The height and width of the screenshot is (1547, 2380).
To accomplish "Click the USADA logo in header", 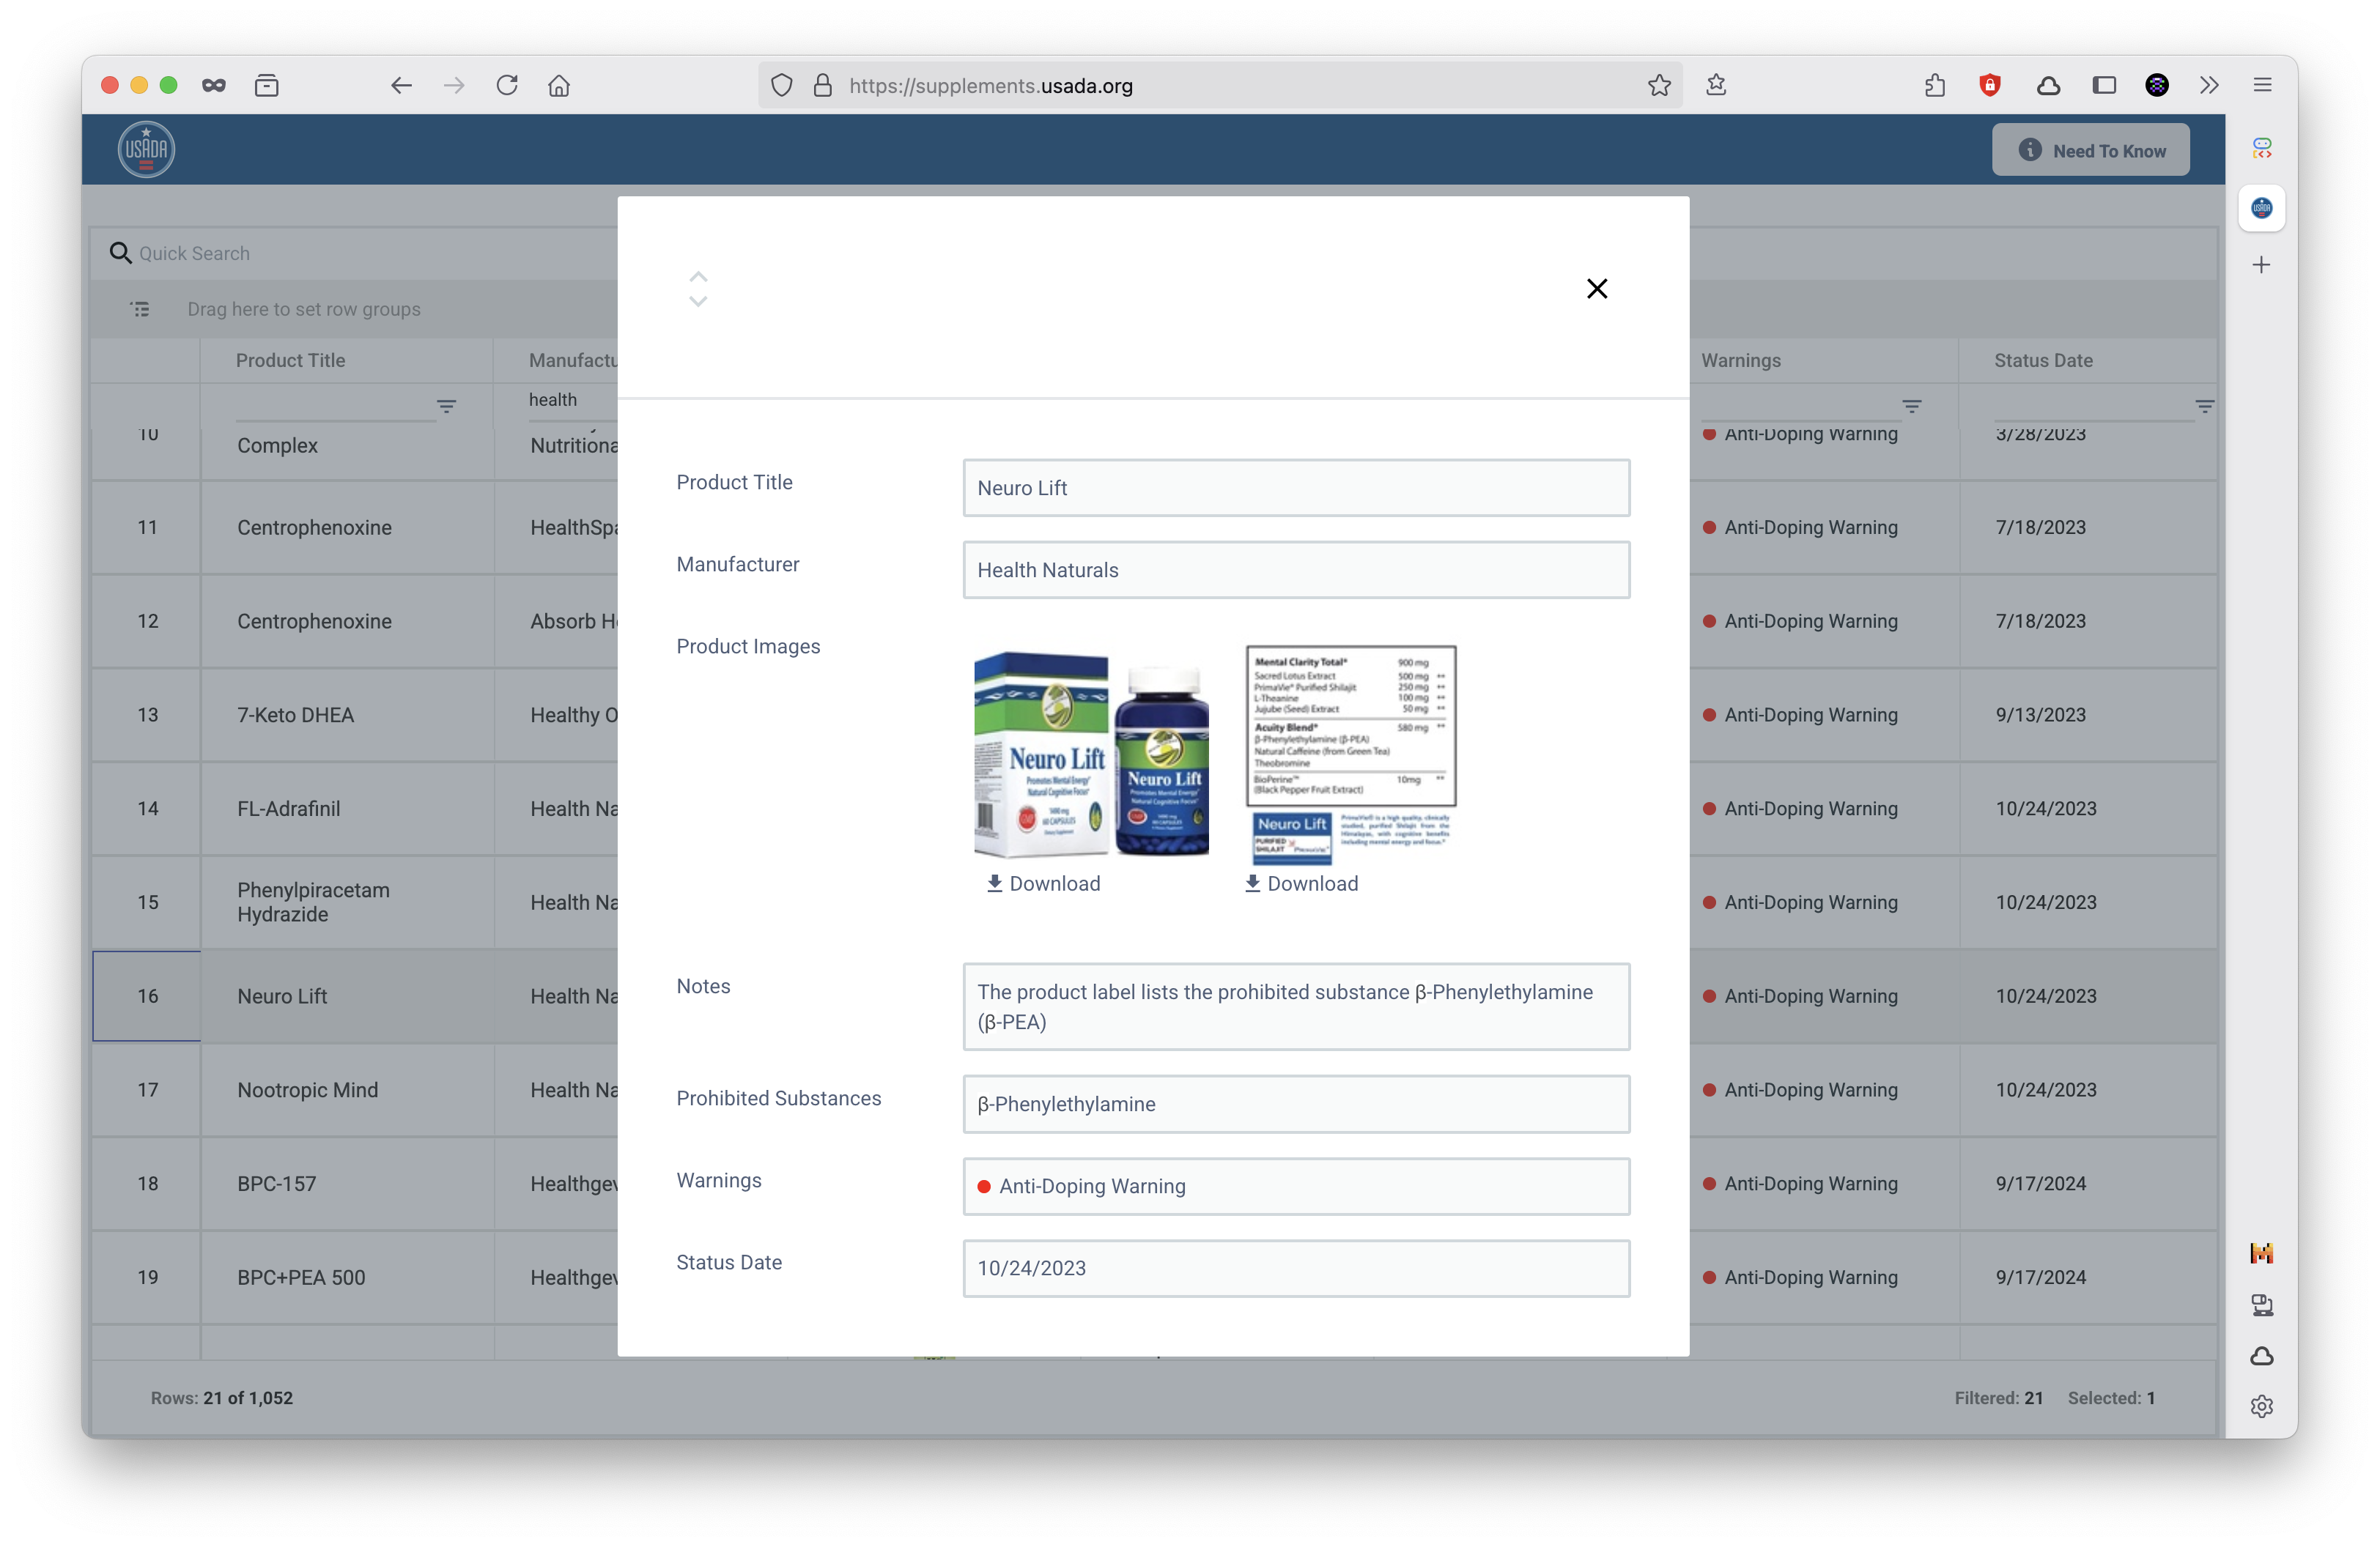I will [x=146, y=150].
